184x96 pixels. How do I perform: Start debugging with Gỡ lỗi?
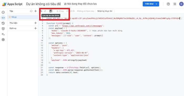70,11
